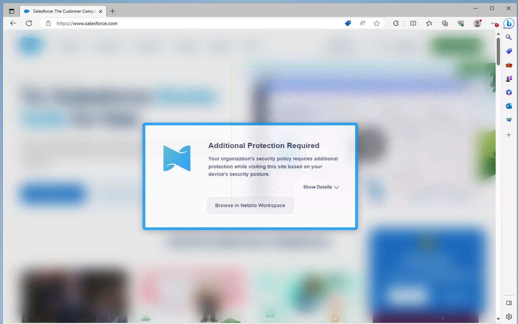
Task: Open sidebar Outlook icon
Action: point(509,106)
